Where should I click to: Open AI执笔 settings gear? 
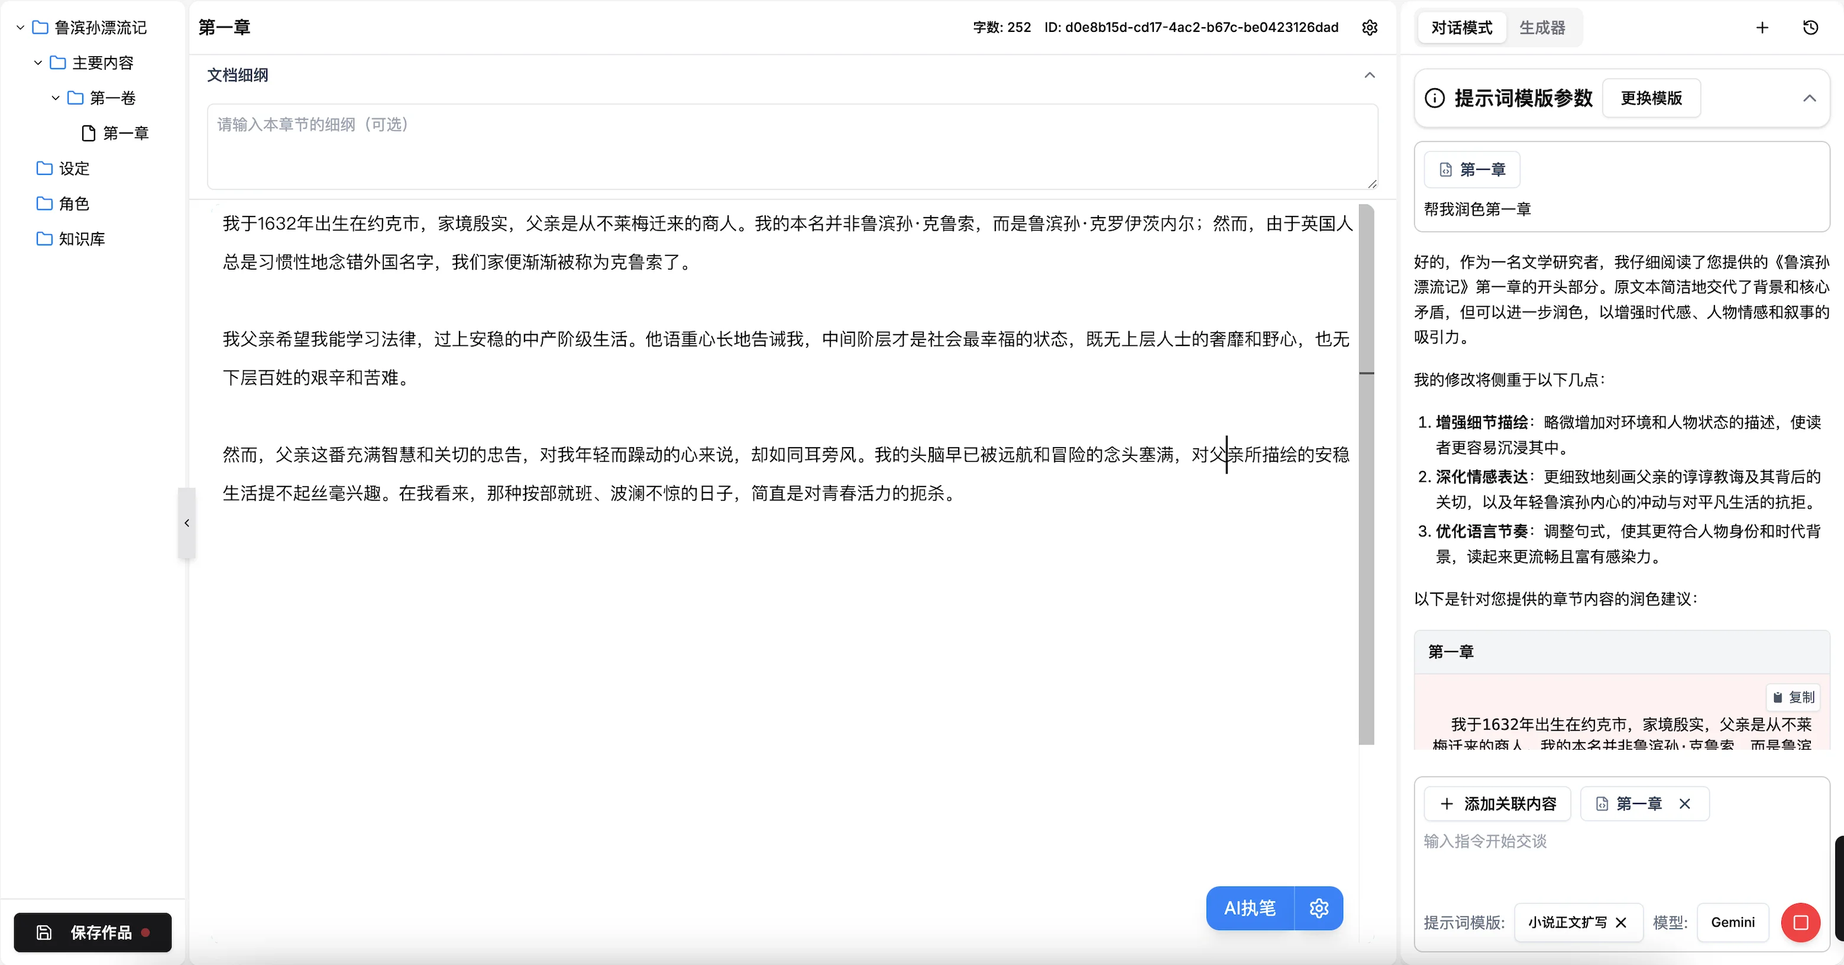tap(1319, 908)
